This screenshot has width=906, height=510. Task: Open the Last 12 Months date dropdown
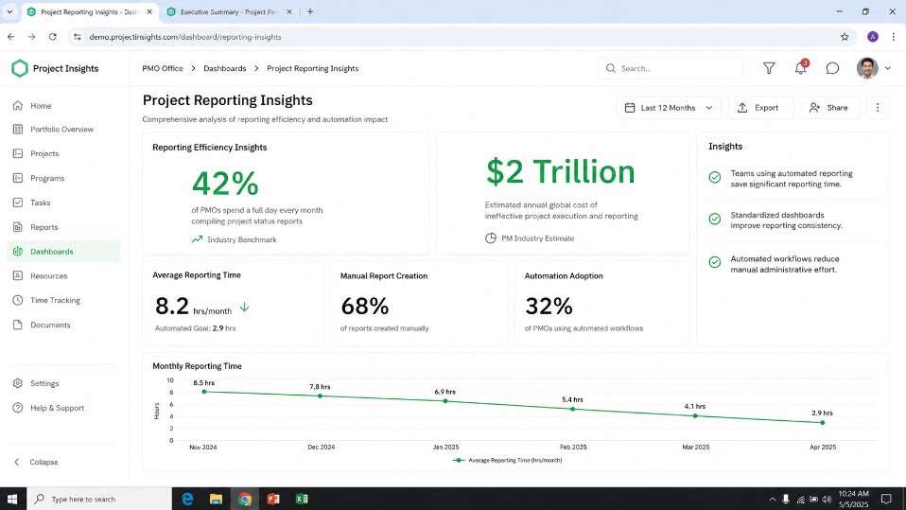click(669, 108)
